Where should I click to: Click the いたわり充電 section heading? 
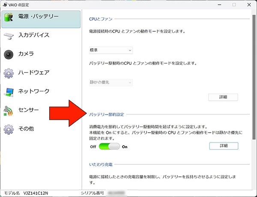pyautogui.click(x=101, y=164)
